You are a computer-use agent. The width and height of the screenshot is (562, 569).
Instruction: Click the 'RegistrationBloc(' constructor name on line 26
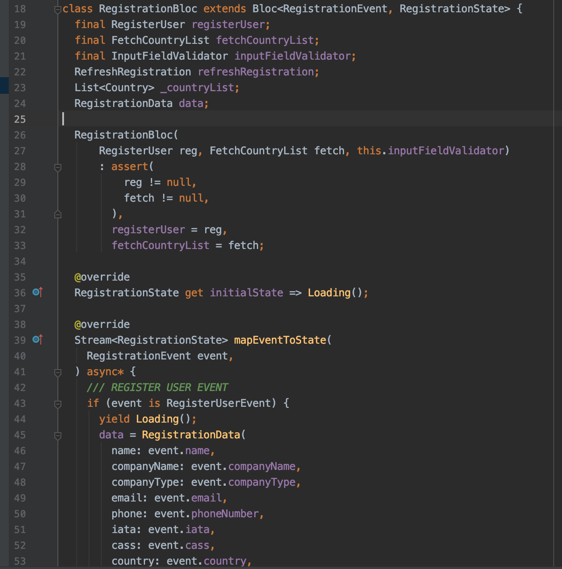[126, 135]
